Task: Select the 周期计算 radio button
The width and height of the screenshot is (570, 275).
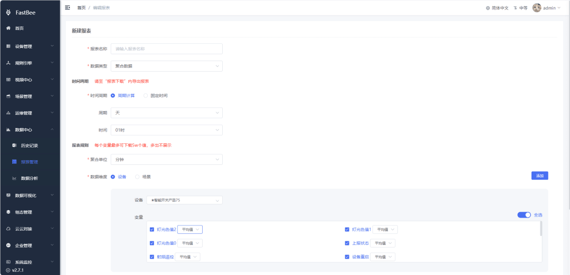Action: click(x=113, y=96)
